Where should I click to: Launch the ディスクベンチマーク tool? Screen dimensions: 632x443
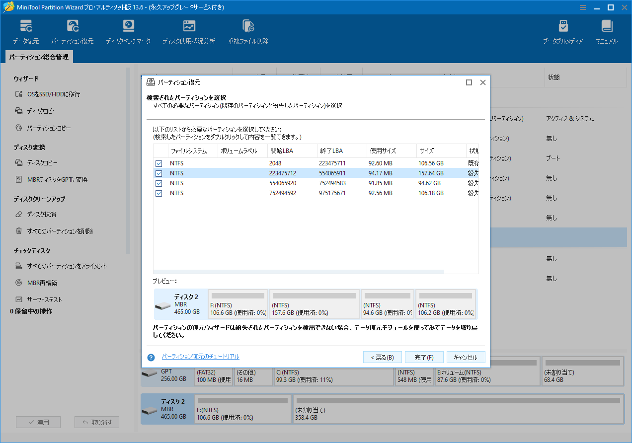click(128, 32)
